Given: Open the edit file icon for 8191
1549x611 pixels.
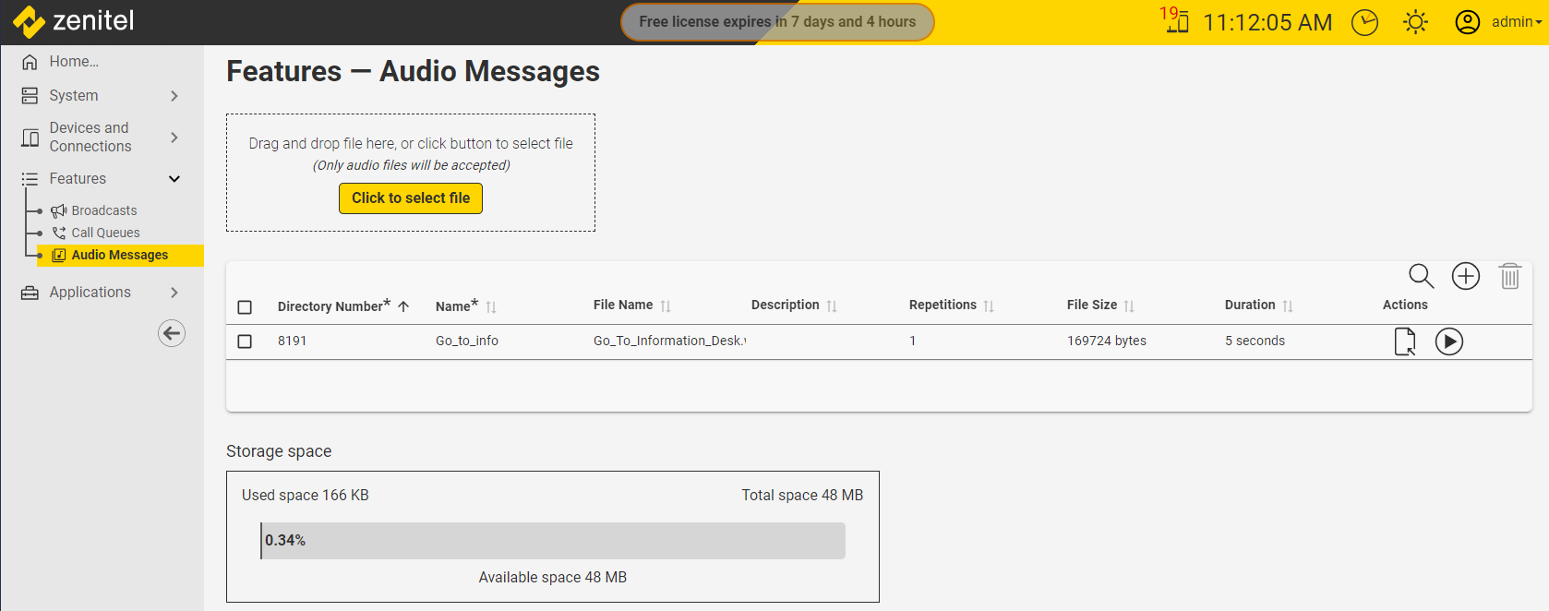Looking at the screenshot, I should pos(1404,341).
